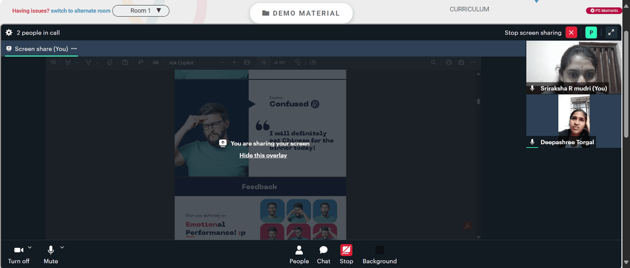
Task: Click Deepashree's microphone status icon
Action: click(532, 142)
